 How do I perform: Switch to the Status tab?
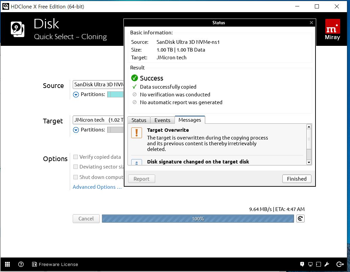(x=139, y=120)
